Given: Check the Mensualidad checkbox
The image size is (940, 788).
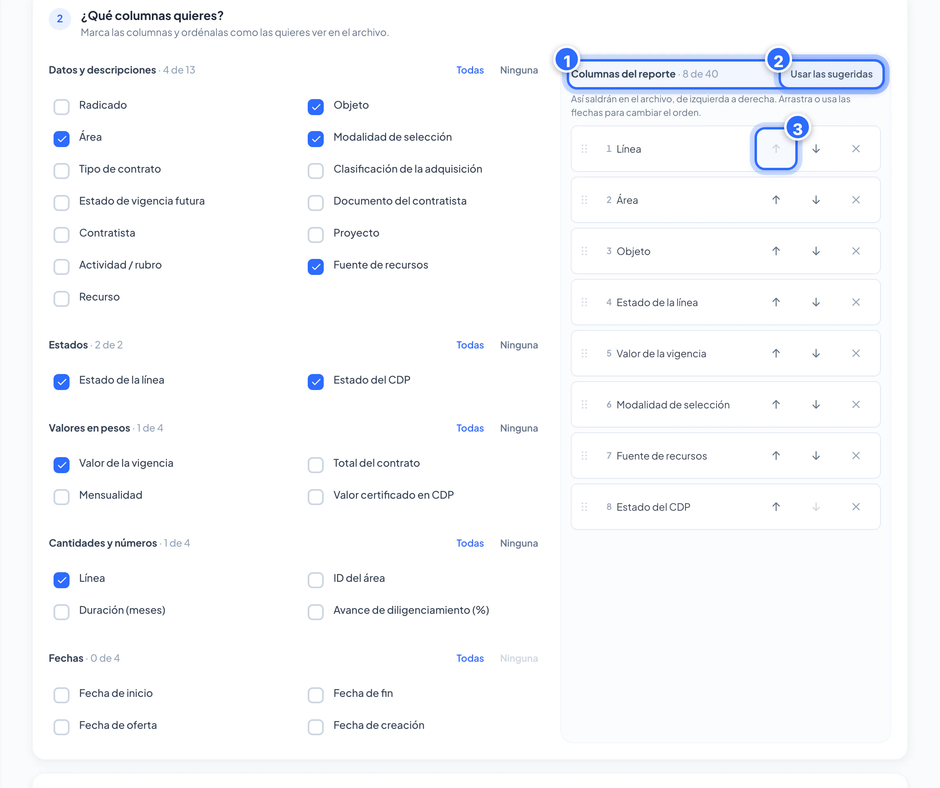Looking at the screenshot, I should (x=61, y=497).
